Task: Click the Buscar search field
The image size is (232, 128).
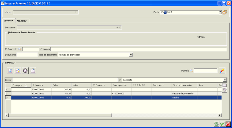Action: coord(65,80)
